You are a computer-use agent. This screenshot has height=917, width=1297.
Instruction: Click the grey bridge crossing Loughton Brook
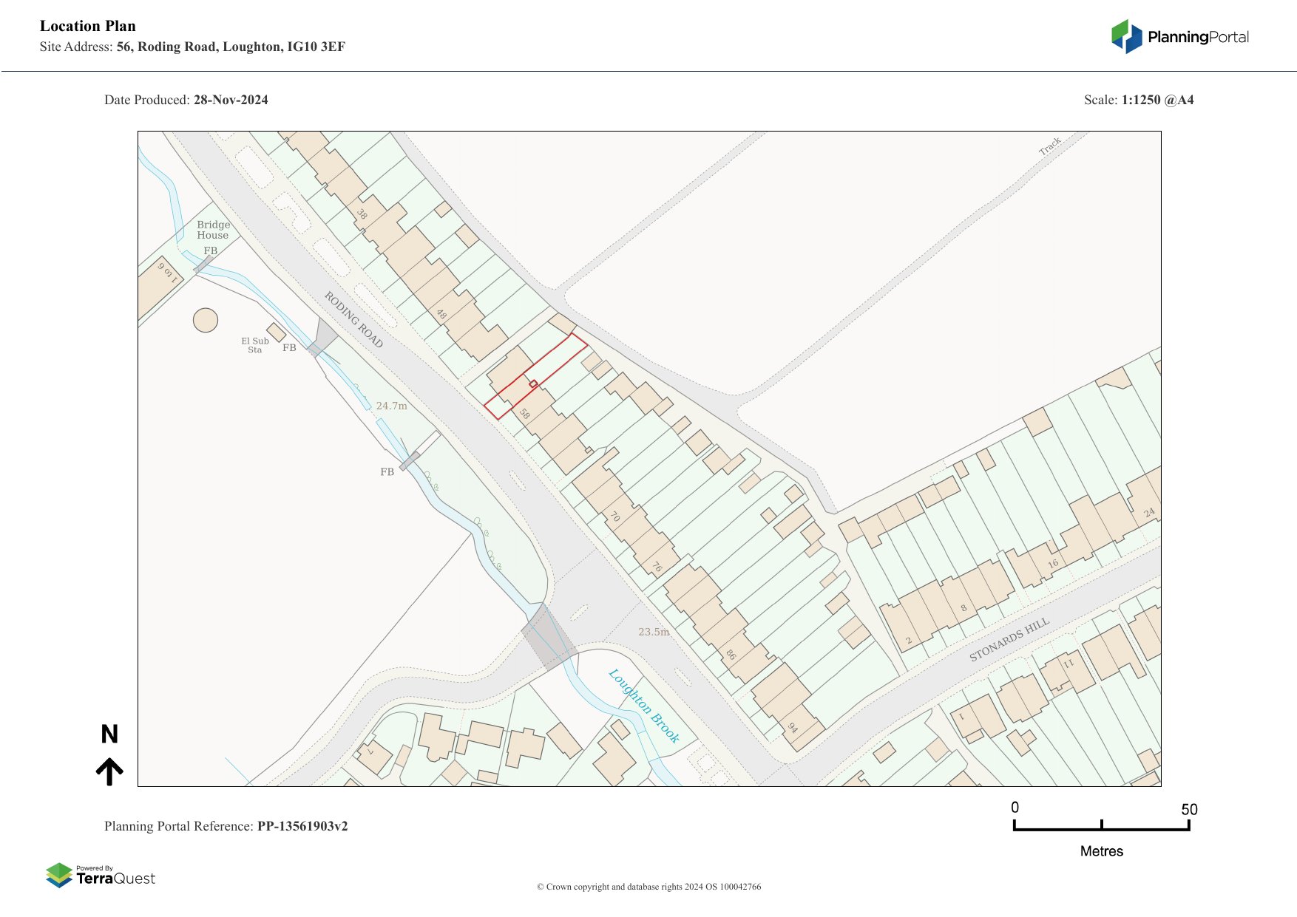tap(548, 637)
